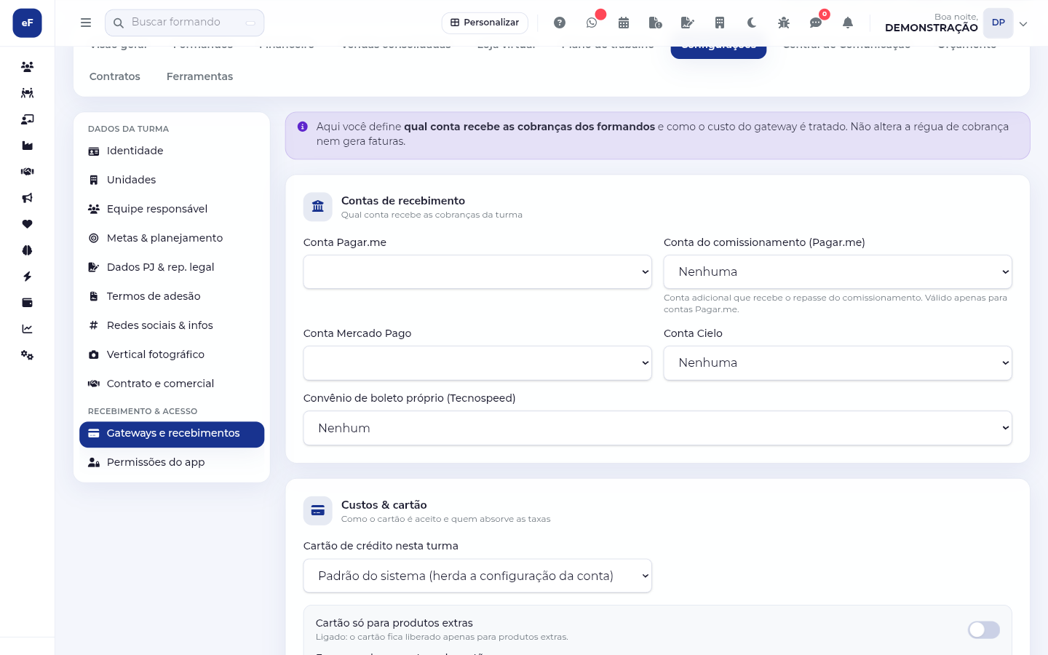Switch to the Contratos tab
The width and height of the screenshot is (1048, 655).
click(115, 76)
